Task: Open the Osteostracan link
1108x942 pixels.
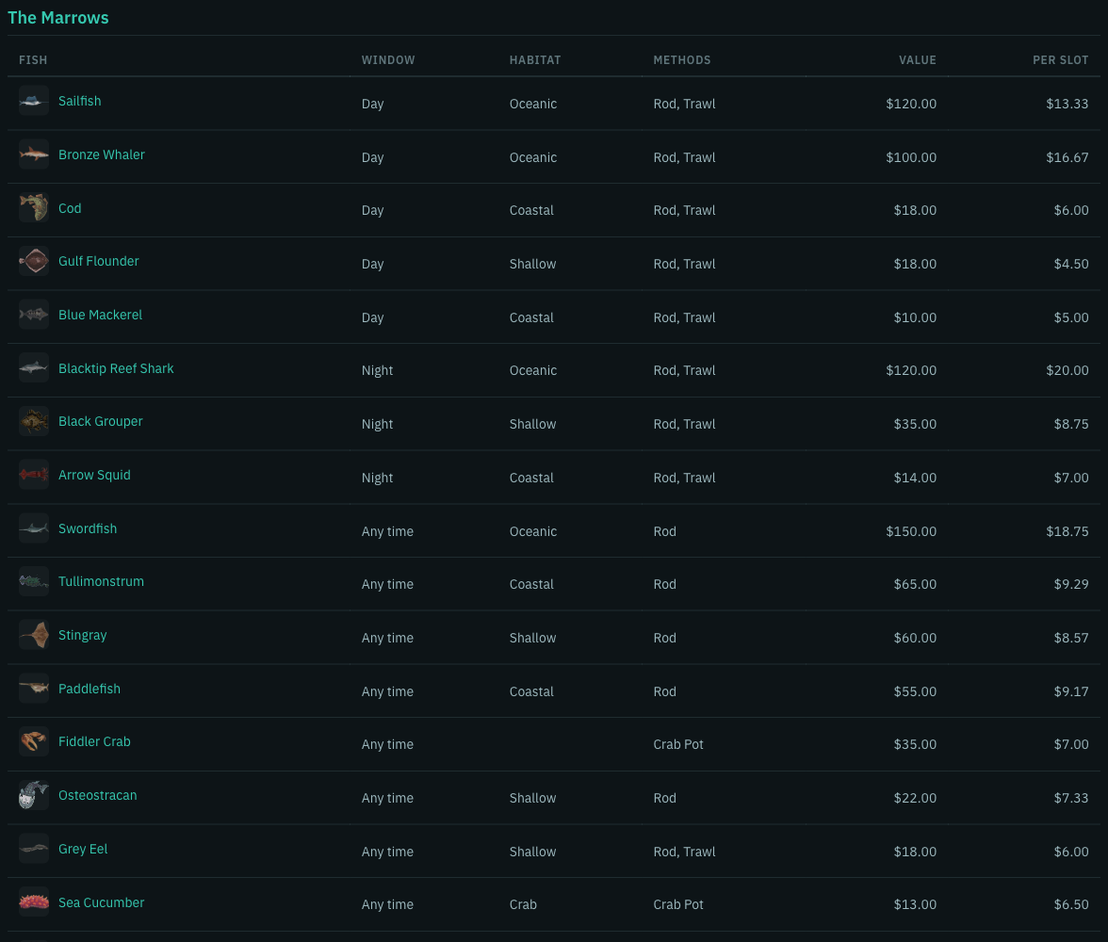Action: (98, 796)
